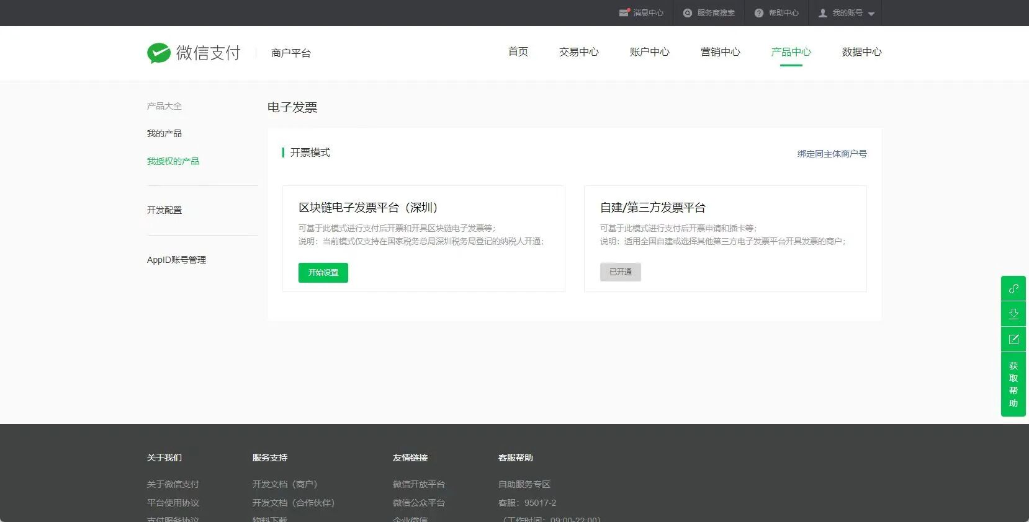The height and width of the screenshot is (522, 1029).
Task: Open AppID账号管理 in the sidebar
Action: pos(176,260)
